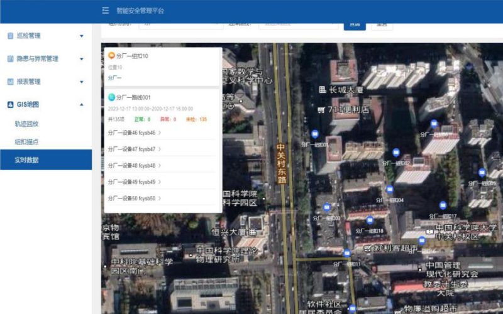
Task: Open the 轨迹回放 menu item
Action: click(27, 124)
